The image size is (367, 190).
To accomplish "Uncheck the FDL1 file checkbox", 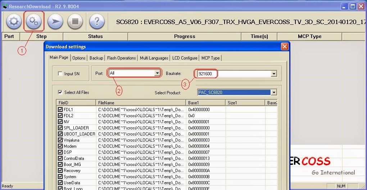I will point(60,110).
